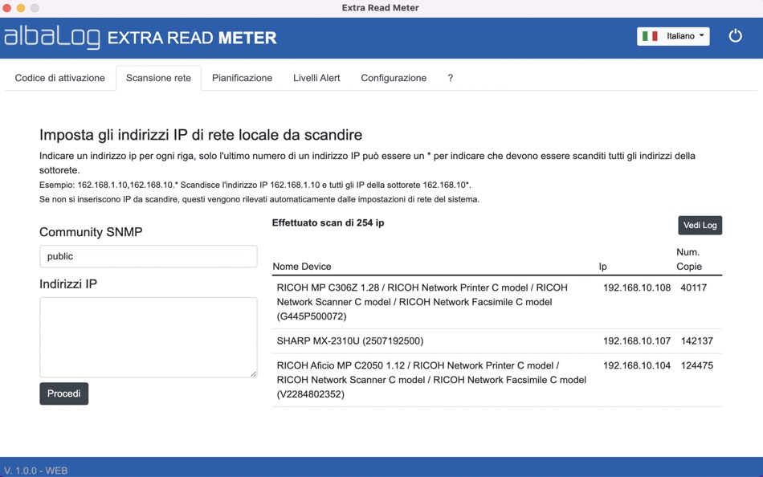Image resolution: width=763 pixels, height=477 pixels.
Task: Click into the Indirizzi IP text area
Action: point(149,337)
